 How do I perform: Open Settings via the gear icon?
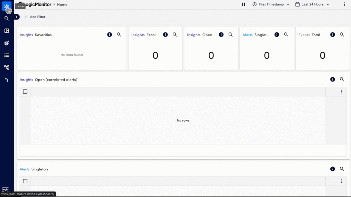click(x=6, y=43)
